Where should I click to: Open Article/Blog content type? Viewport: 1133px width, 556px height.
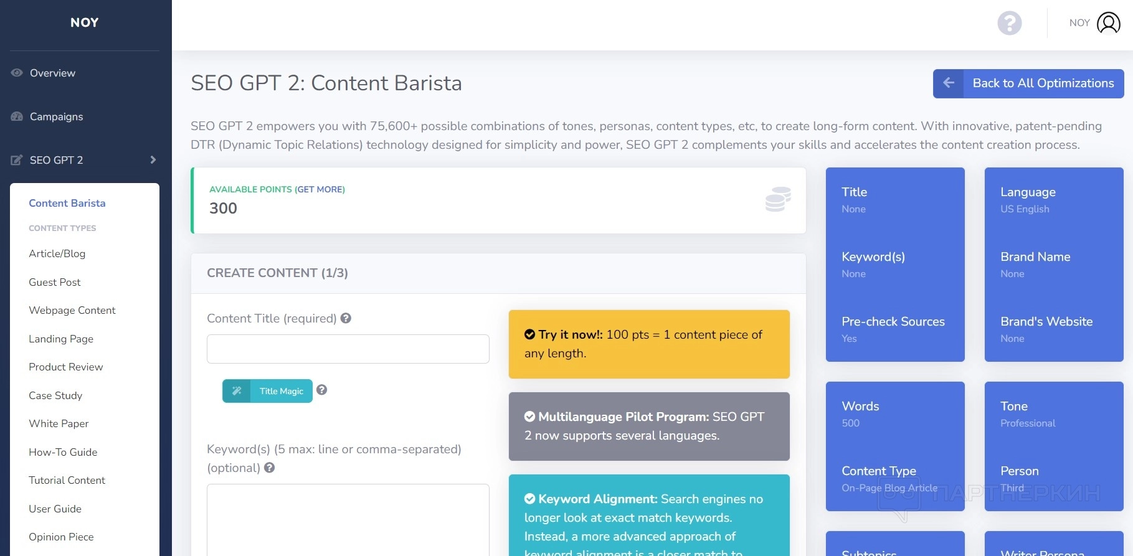[x=57, y=253]
